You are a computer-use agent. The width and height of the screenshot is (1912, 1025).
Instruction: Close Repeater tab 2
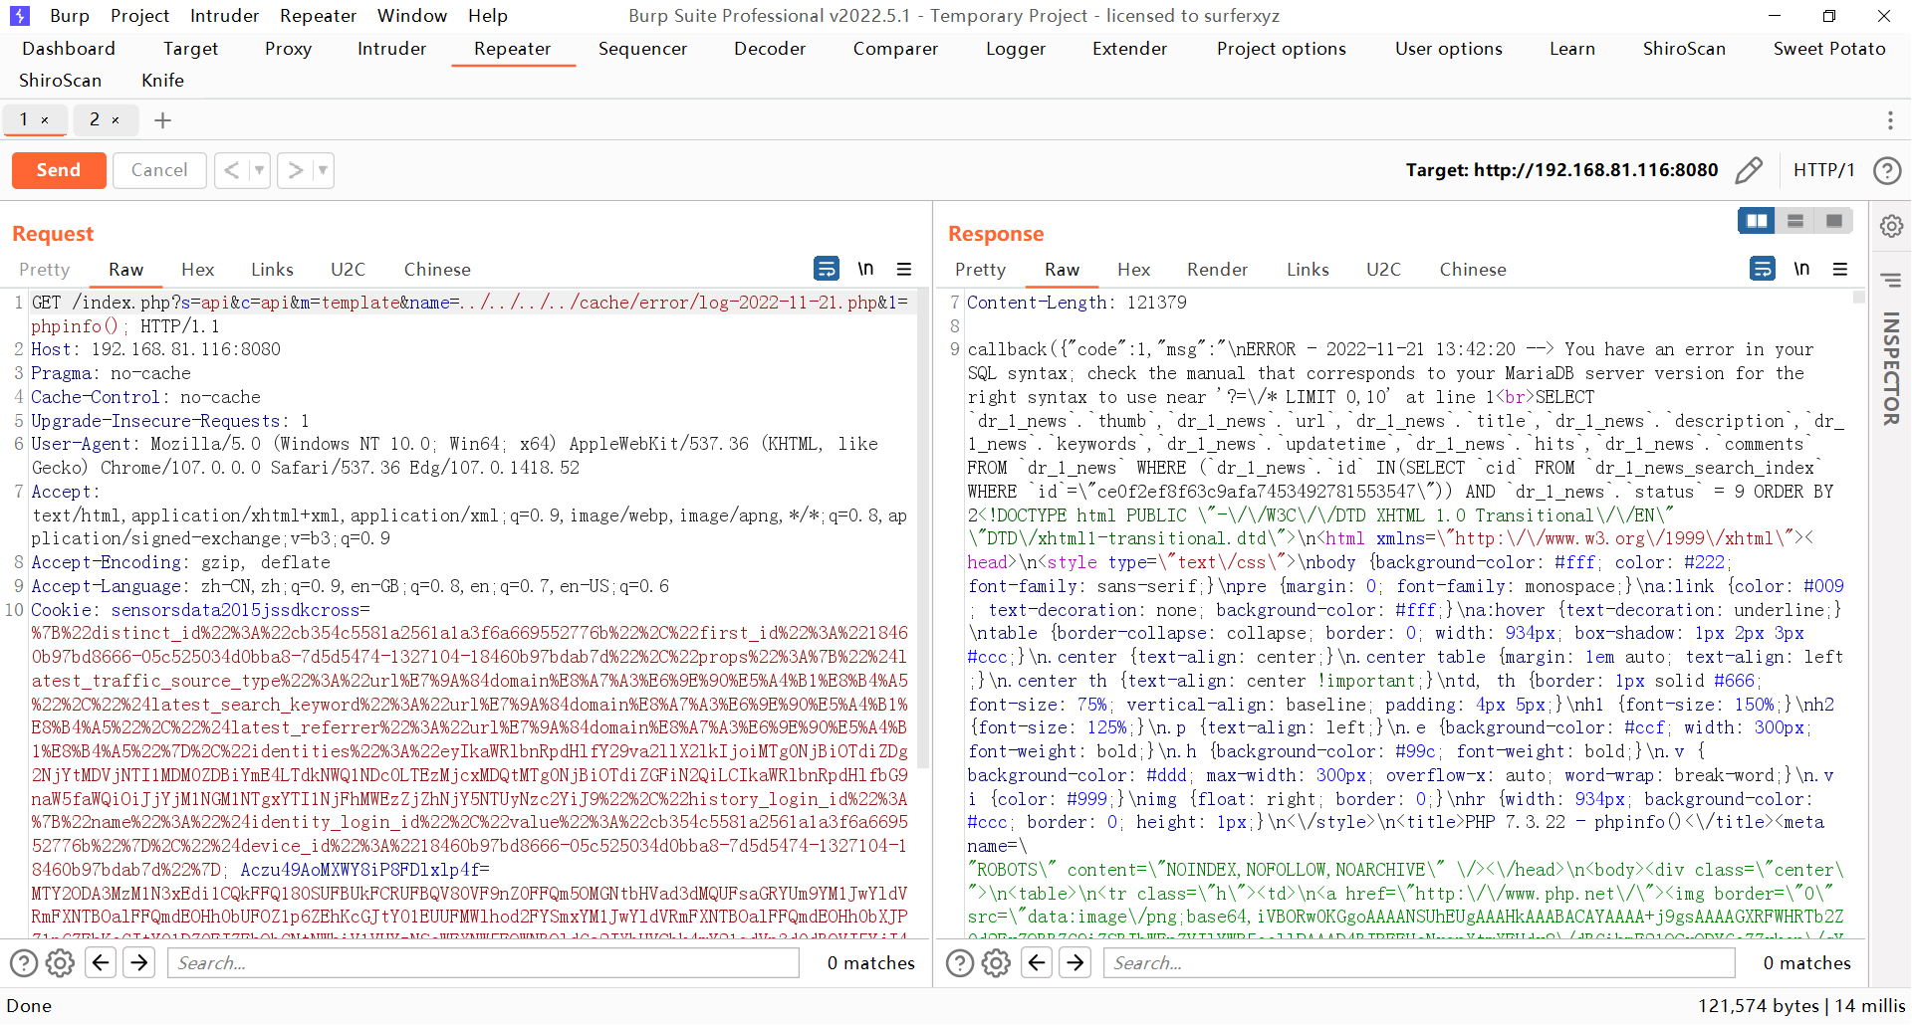pyautogui.click(x=116, y=120)
